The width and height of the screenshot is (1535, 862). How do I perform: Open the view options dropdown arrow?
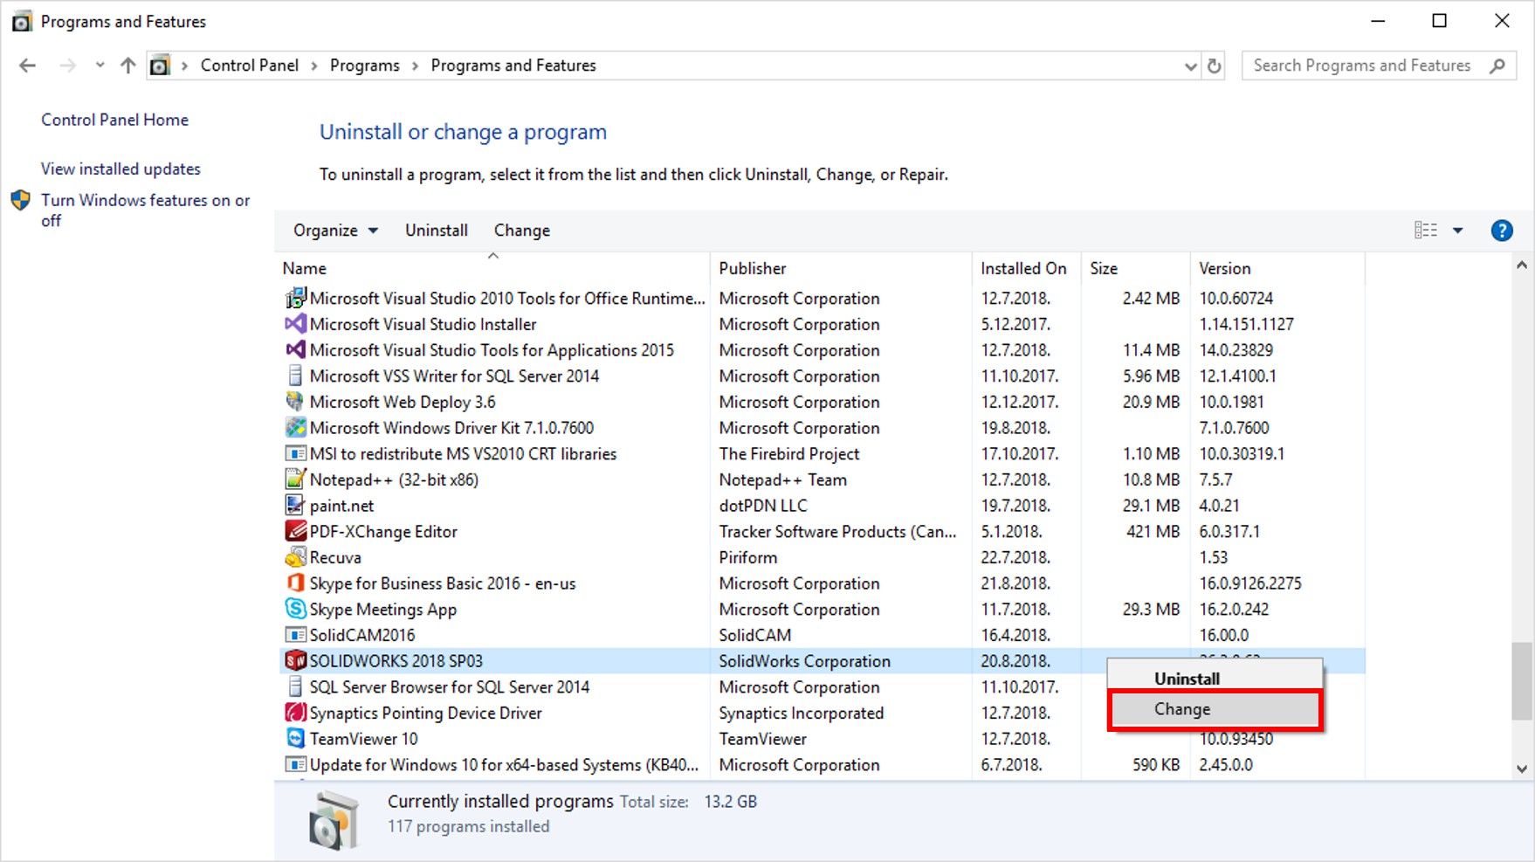click(1457, 231)
